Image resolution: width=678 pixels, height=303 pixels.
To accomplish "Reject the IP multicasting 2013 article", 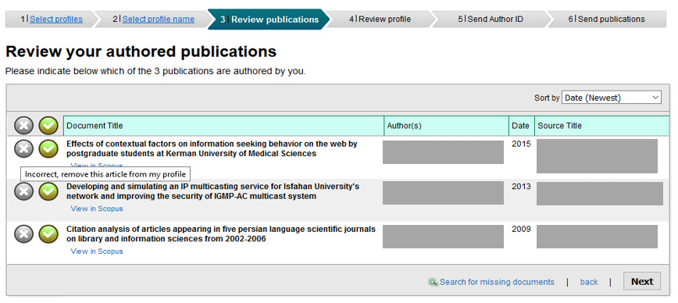I will click(23, 191).
